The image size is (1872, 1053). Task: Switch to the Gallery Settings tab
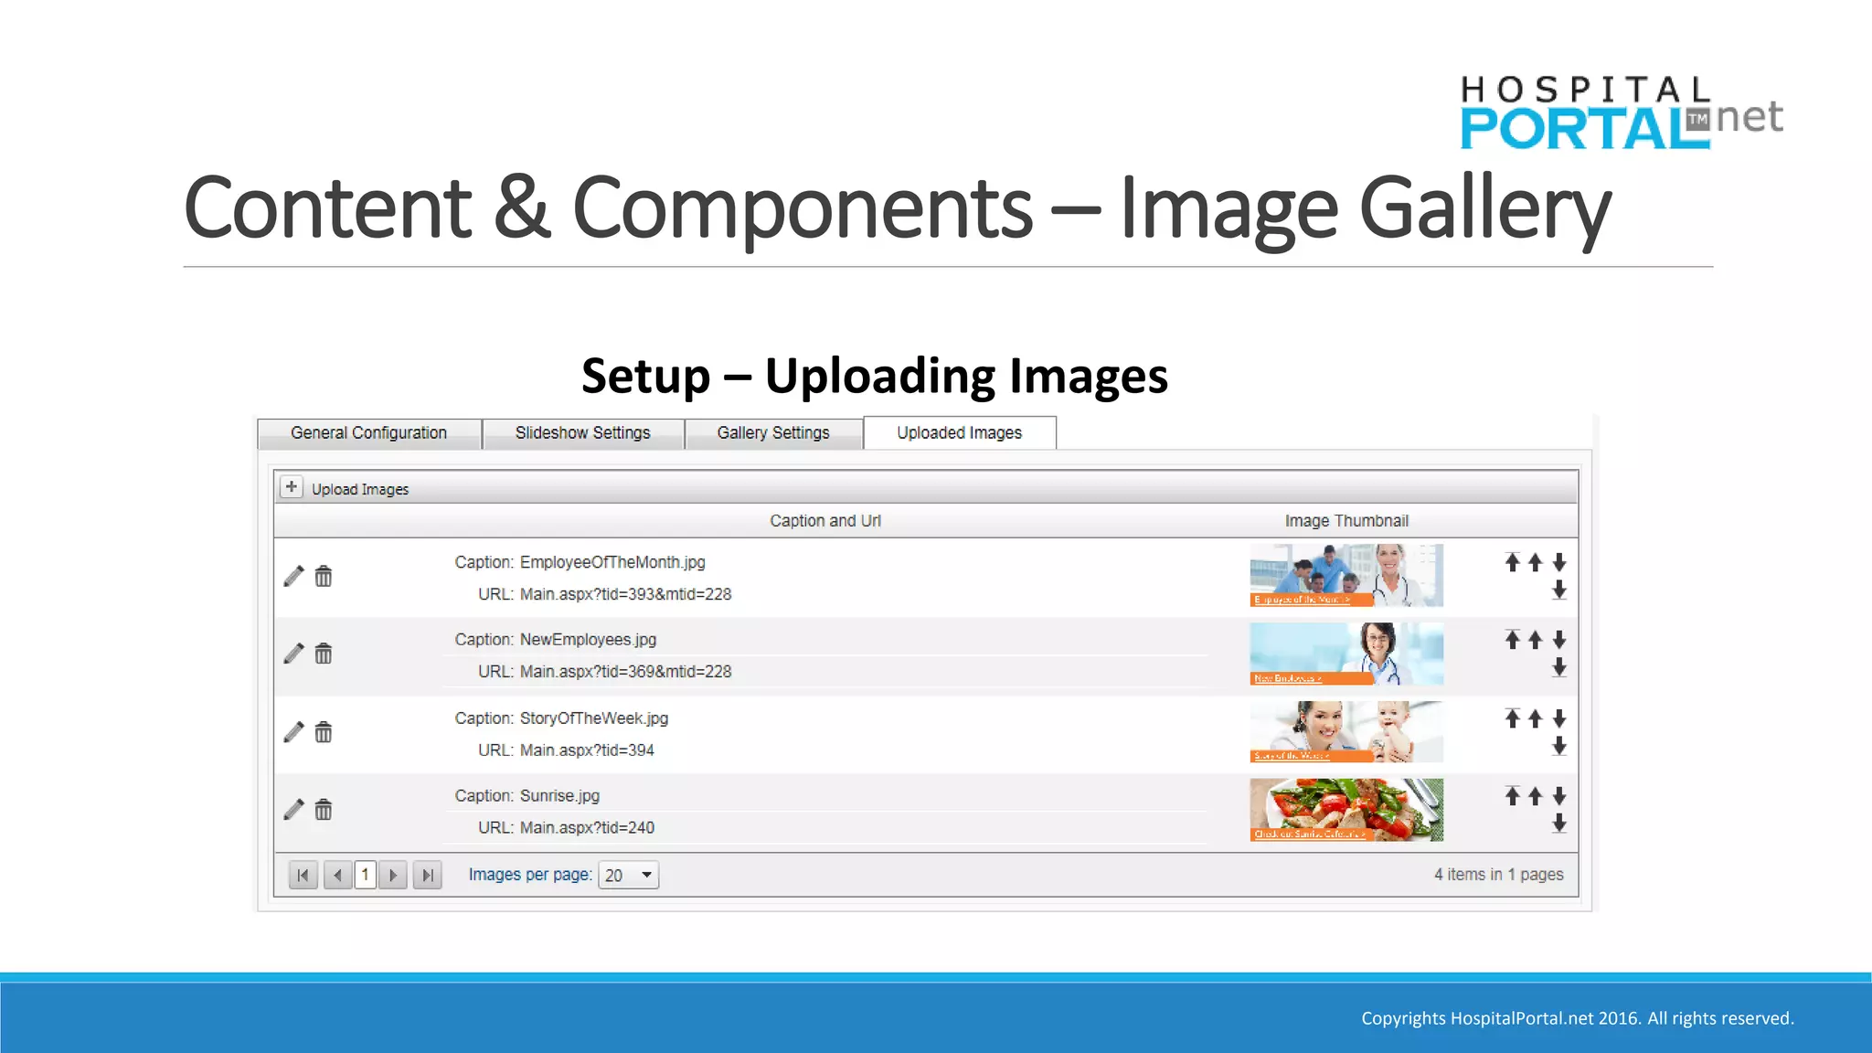773,433
